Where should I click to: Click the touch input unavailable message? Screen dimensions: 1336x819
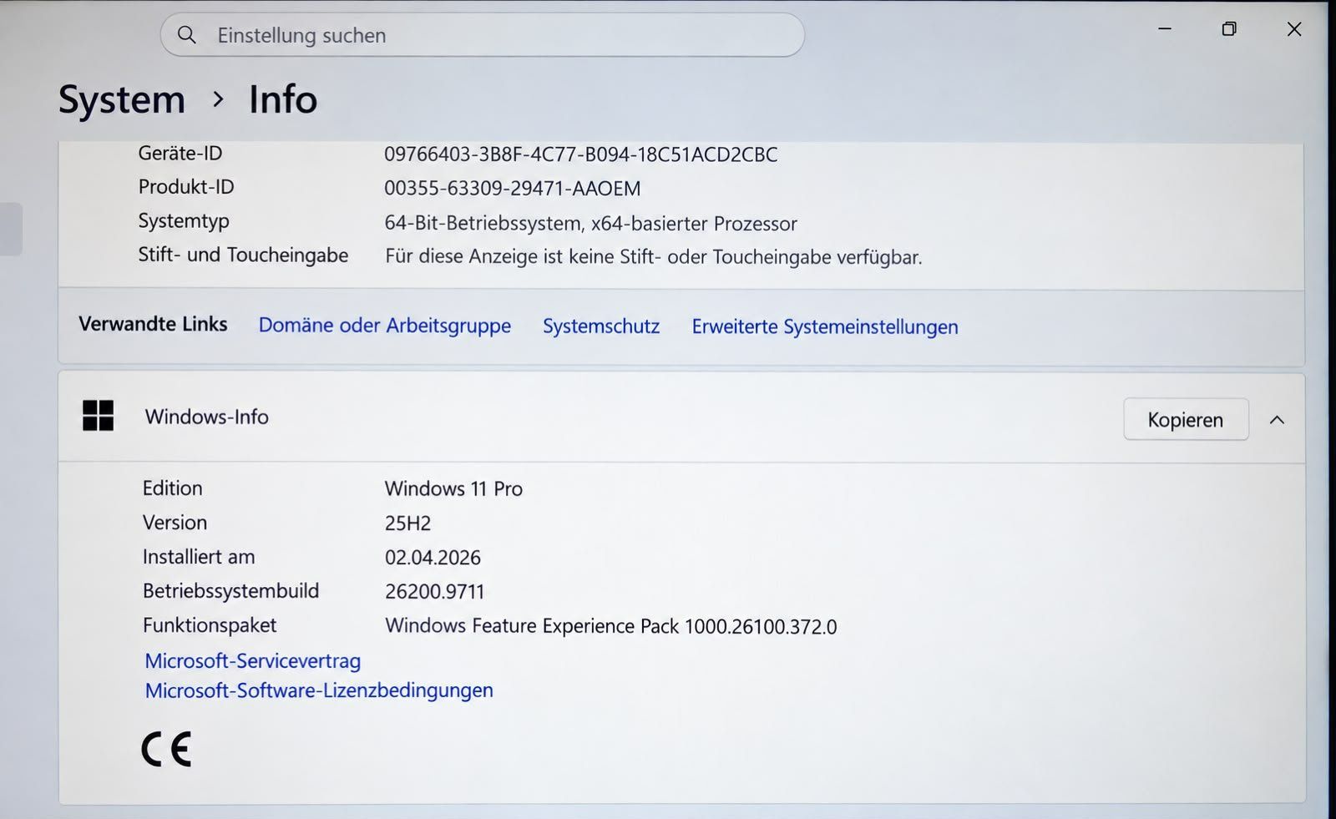(x=654, y=257)
